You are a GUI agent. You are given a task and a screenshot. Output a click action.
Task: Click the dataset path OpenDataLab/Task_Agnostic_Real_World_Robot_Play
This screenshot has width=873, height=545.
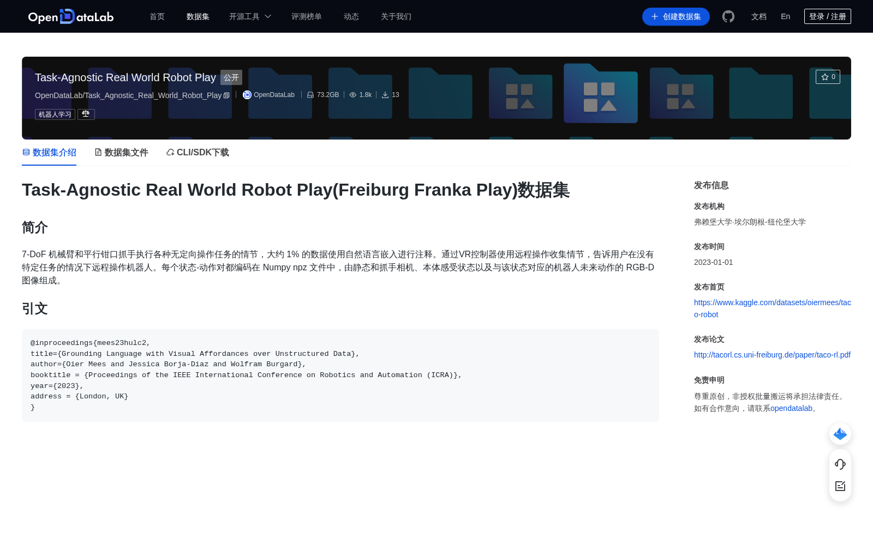[x=128, y=95]
